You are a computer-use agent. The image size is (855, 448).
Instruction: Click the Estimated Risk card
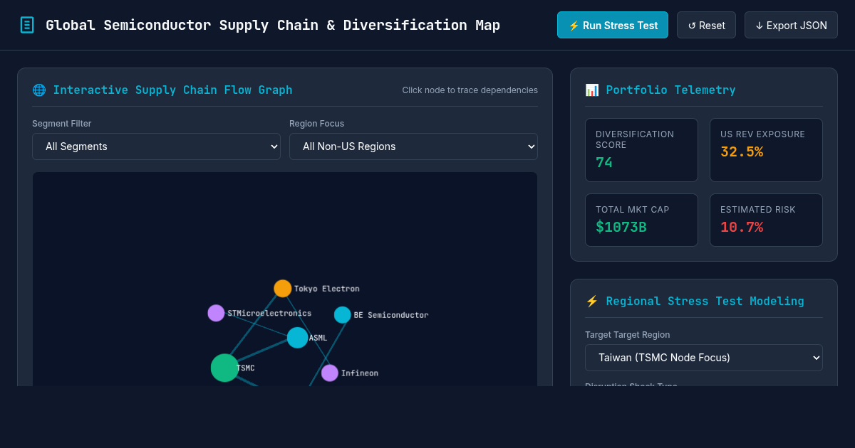click(766, 220)
